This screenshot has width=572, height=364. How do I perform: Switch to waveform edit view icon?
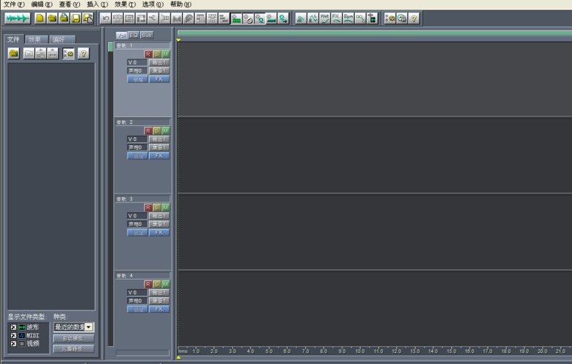17,18
